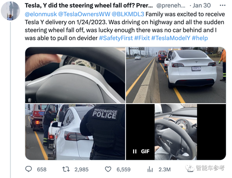Open the author's profile avatar
232x178 pixels.
tap(10, 11)
